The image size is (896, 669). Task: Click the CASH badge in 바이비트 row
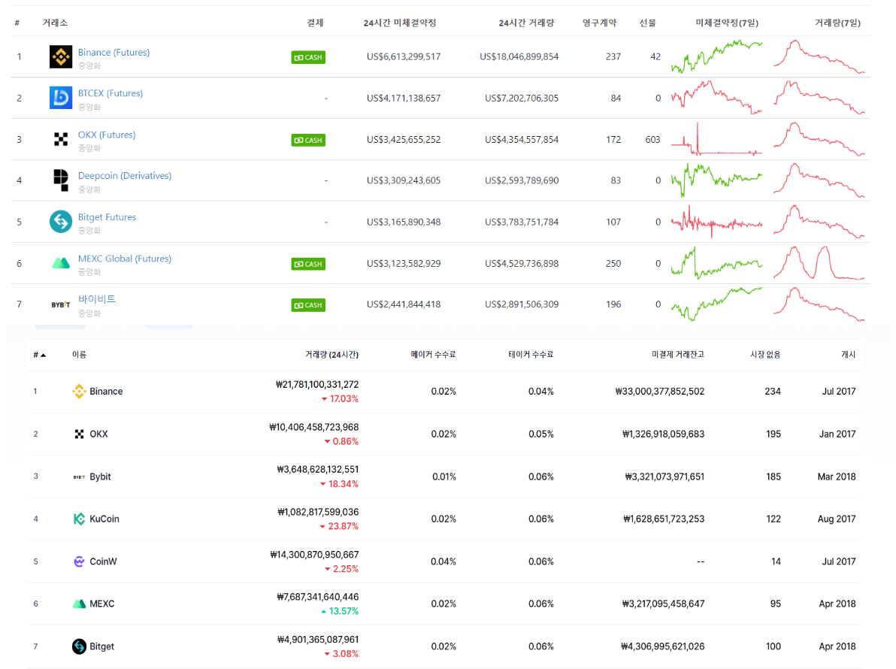pos(308,305)
